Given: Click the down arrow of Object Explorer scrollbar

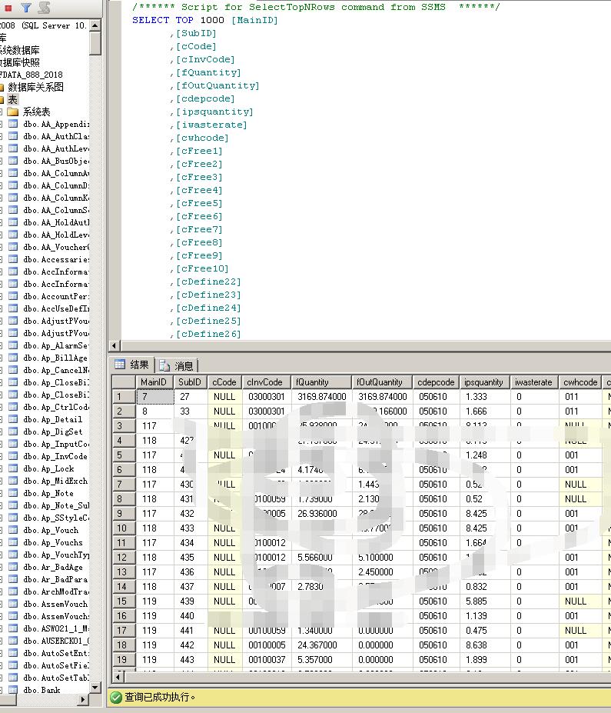Looking at the screenshot, I should click(95, 687).
